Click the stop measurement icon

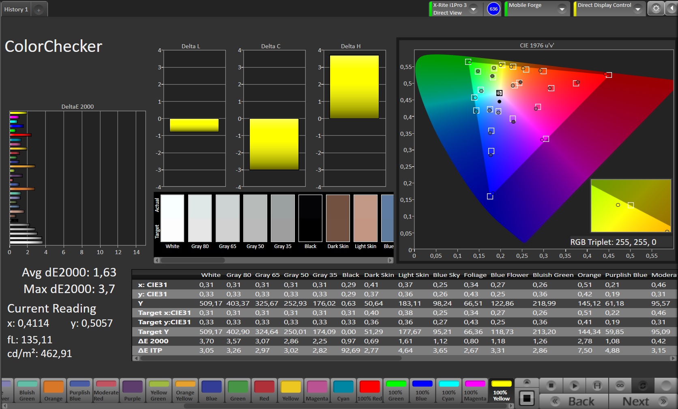tap(550, 385)
